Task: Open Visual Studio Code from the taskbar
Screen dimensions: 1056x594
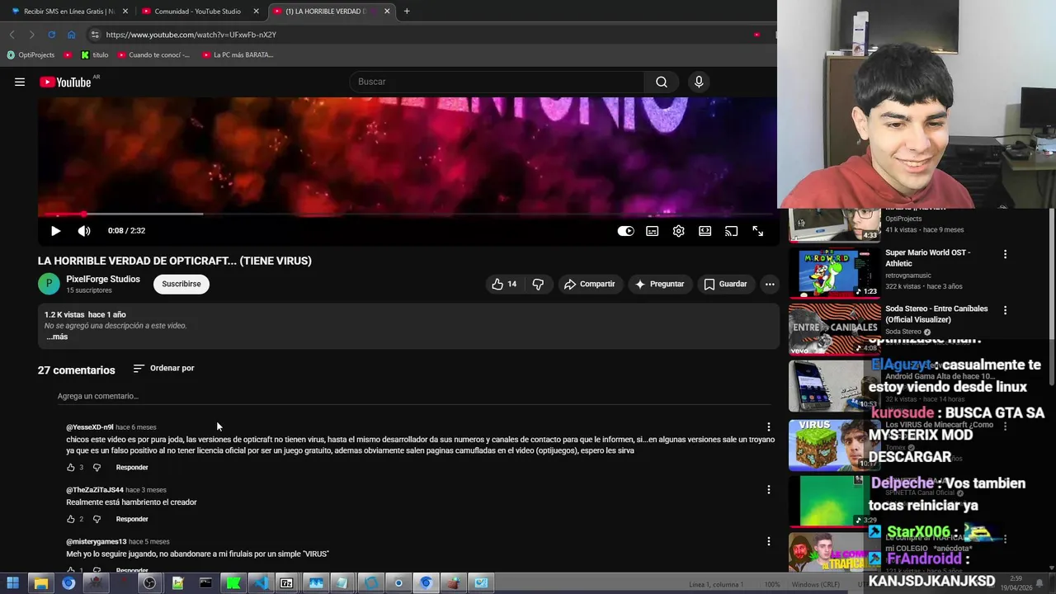Action: click(x=261, y=583)
